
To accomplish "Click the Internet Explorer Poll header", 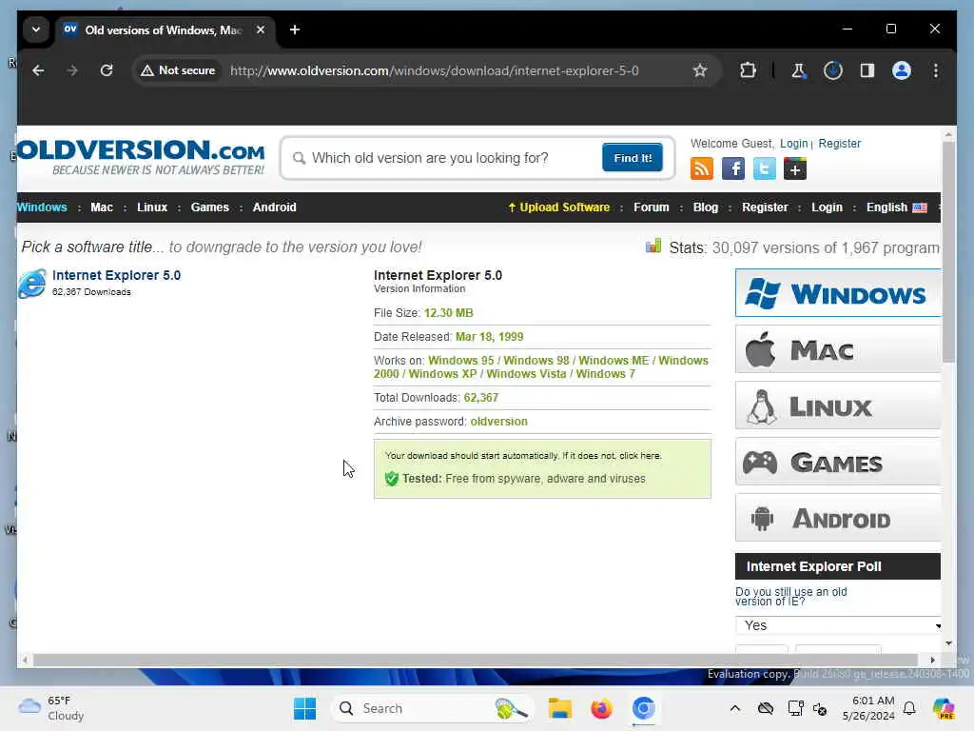I will click(x=838, y=566).
